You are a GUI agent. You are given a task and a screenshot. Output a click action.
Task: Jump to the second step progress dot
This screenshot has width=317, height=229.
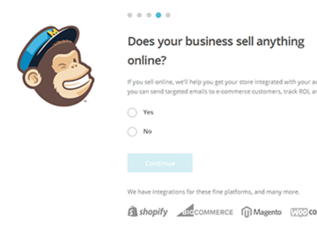coord(139,15)
